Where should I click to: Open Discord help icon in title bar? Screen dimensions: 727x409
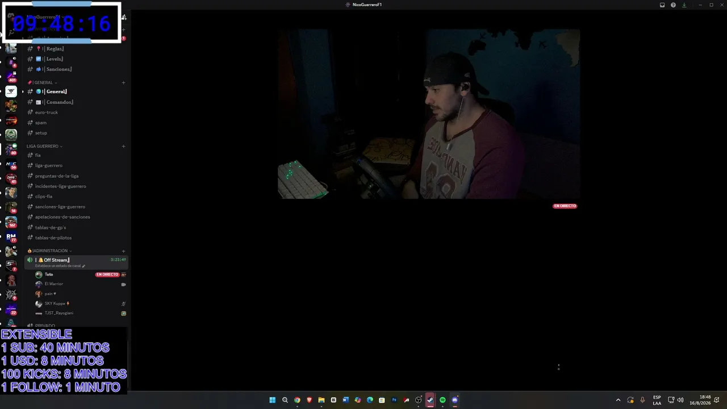(673, 5)
